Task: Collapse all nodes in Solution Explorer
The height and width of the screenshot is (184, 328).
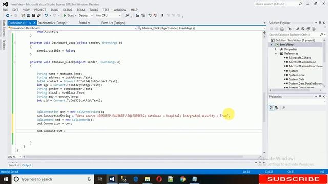Action: click(x=309, y=29)
